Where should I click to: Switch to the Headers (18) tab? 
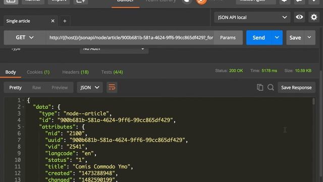pos(75,72)
